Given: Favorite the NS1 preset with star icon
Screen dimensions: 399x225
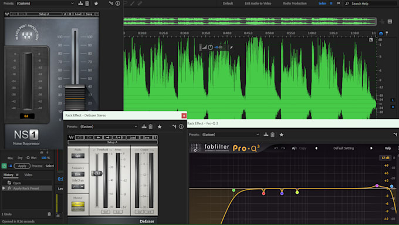Looking at the screenshot, I should [x=96, y=4].
